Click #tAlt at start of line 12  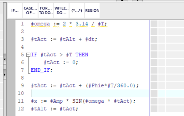pyautogui.click(x=39, y=109)
